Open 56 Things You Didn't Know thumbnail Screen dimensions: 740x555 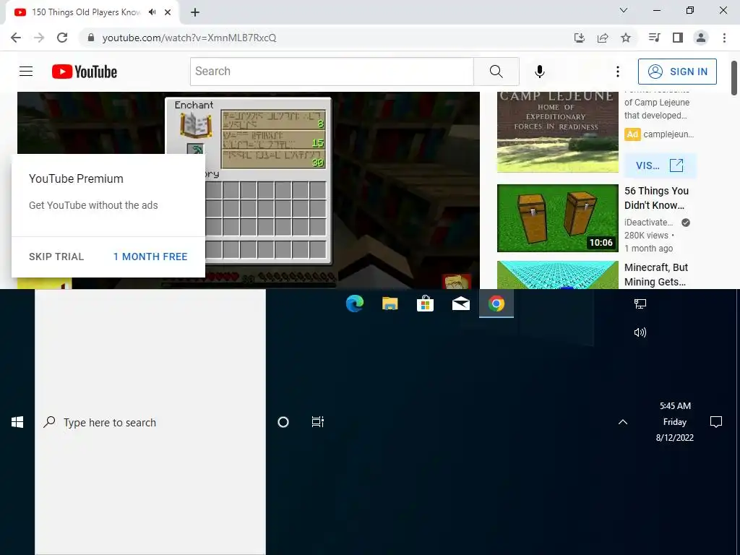(557, 218)
